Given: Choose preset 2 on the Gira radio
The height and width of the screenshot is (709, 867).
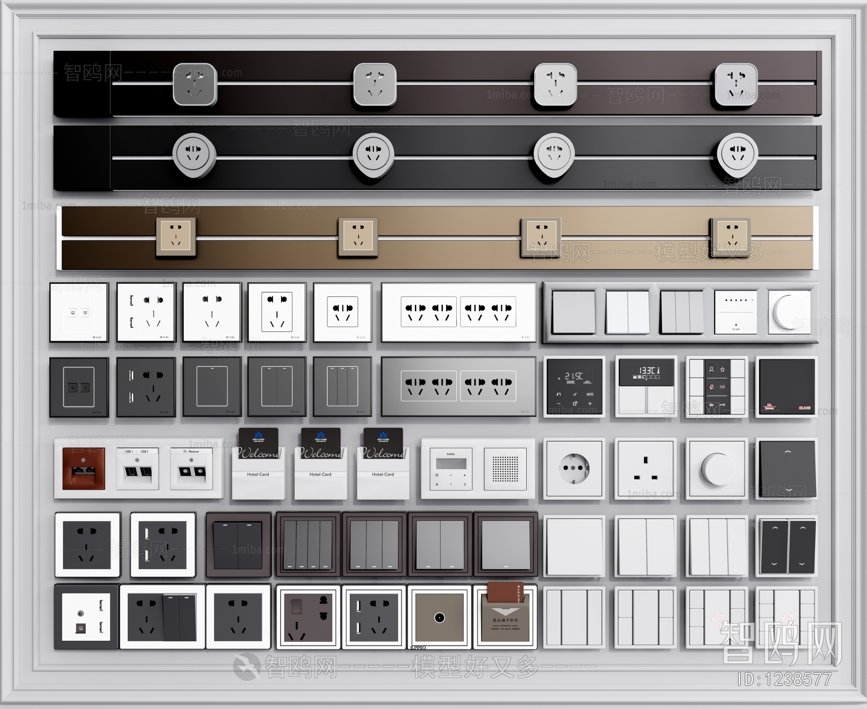Looking at the screenshot, I should coord(465,484).
